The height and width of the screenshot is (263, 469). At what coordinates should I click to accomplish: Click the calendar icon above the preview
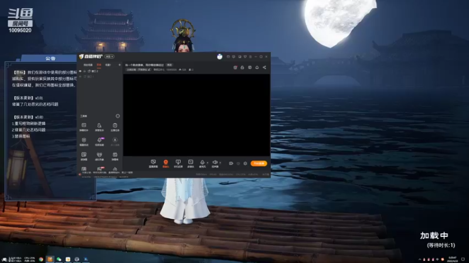pyautogui.click(x=250, y=67)
